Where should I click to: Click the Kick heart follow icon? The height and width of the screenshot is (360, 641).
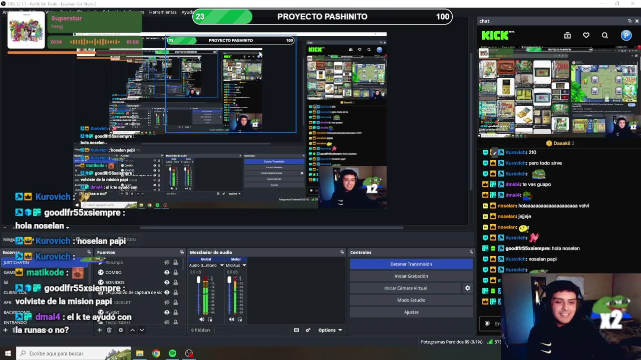click(x=586, y=35)
